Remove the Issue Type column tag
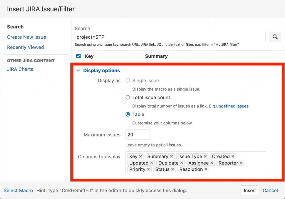The width and height of the screenshot is (285, 199). click(205, 156)
